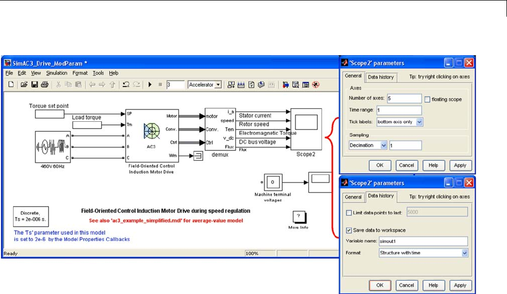This screenshot has width=507, height=294.
Task: Switch to General tab in lower dialog
Action: 353,197
